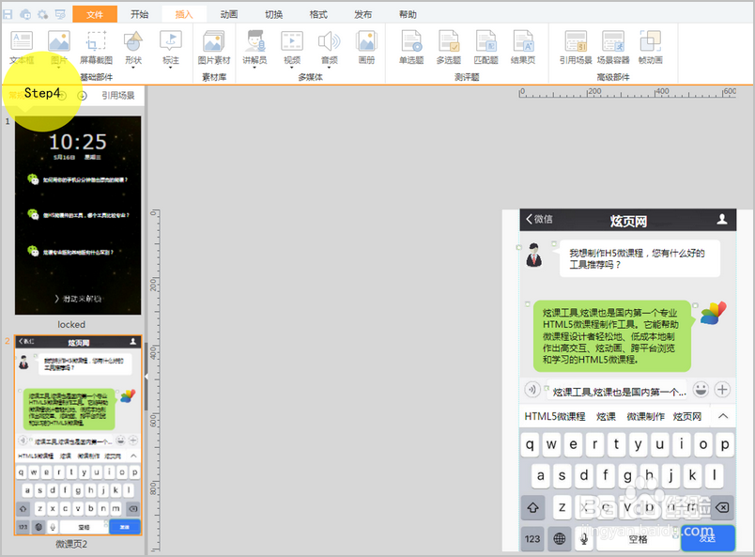Collapse the keyboard suggestion bar chevron
Screen dimensions: 755x557
point(723,416)
